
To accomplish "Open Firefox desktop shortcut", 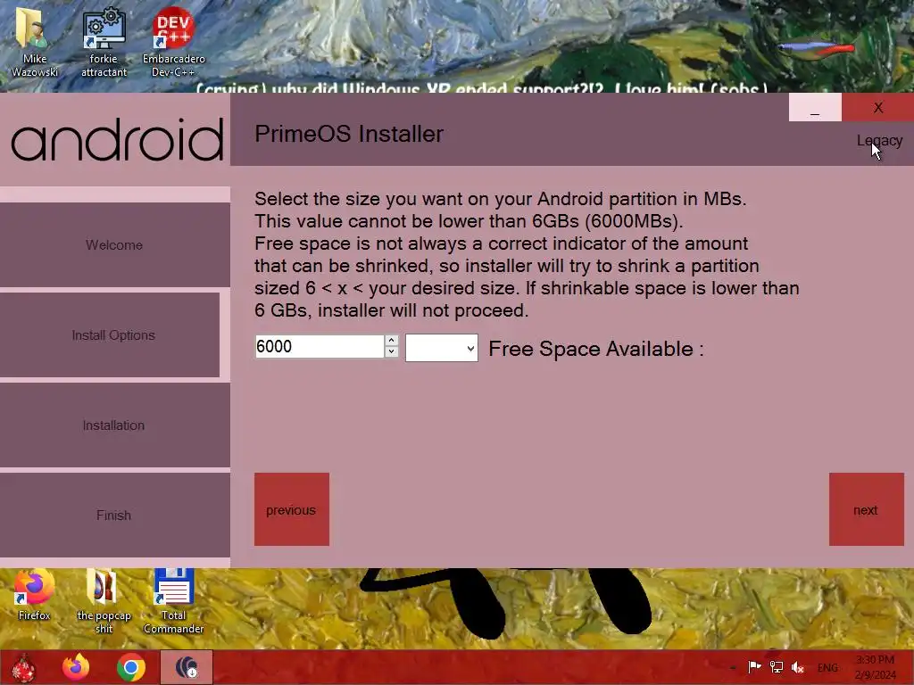I will [x=35, y=595].
